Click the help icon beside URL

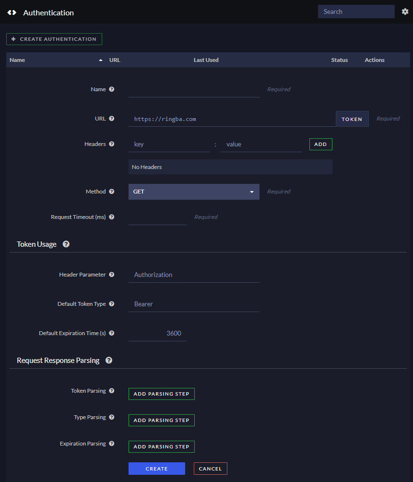(x=112, y=119)
